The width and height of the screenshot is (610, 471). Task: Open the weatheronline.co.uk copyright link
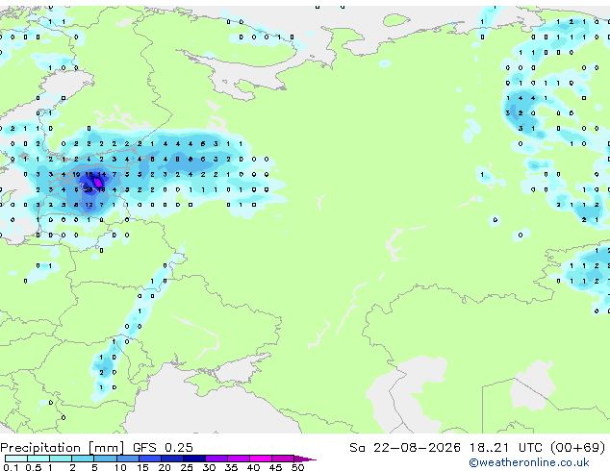pyautogui.click(x=529, y=462)
